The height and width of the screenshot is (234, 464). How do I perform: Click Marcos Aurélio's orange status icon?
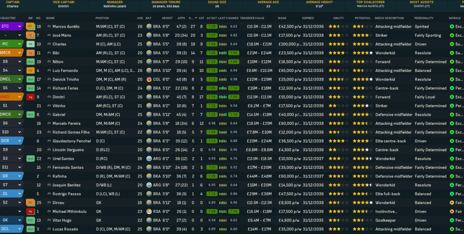(30, 27)
